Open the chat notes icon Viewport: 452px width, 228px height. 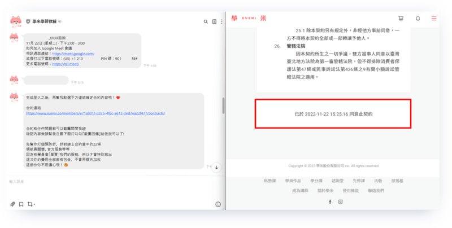pyautogui.click(x=214, y=21)
